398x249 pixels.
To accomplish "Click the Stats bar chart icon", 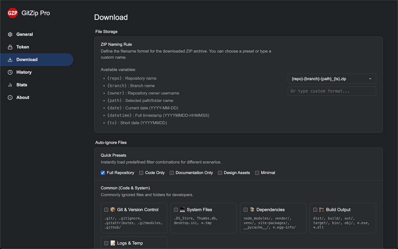I will [x=10, y=85].
